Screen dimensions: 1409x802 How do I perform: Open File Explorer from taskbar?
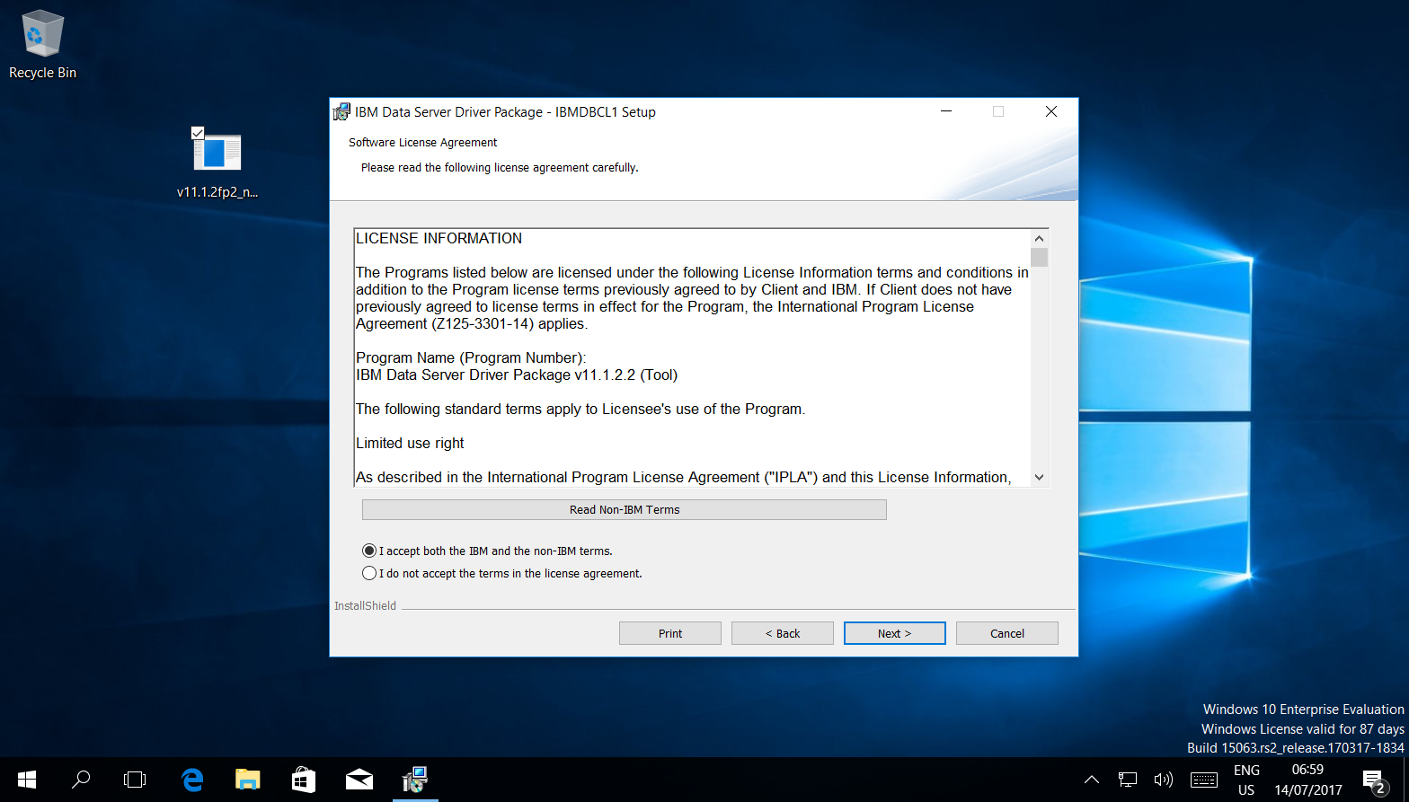point(248,780)
